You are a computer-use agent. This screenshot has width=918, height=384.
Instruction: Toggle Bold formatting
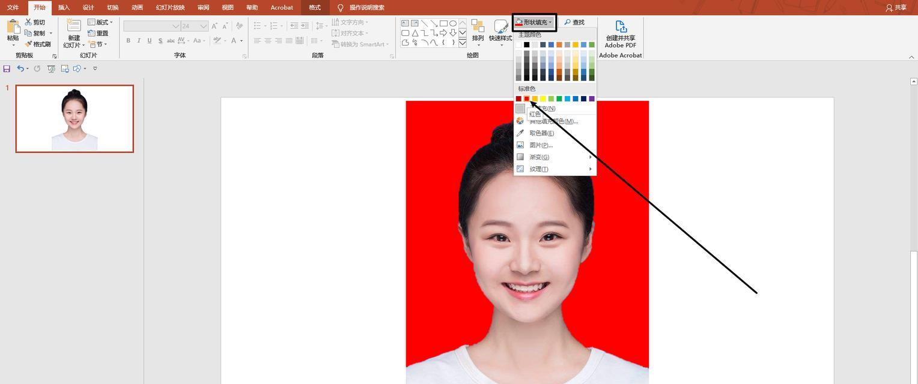(x=128, y=41)
